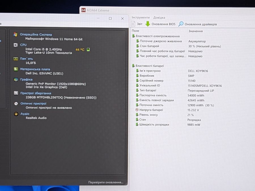
Task: Click the green arrow Оновлення BIOS icon
Action: [x=148, y=24]
